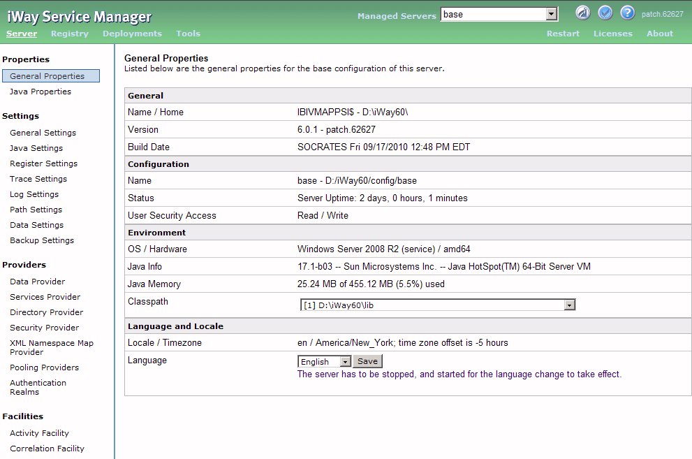Image resolution: width=692 pixels, height=459 pixels.
Task: Click the Java Memory usage value
Action: point(371,284)
